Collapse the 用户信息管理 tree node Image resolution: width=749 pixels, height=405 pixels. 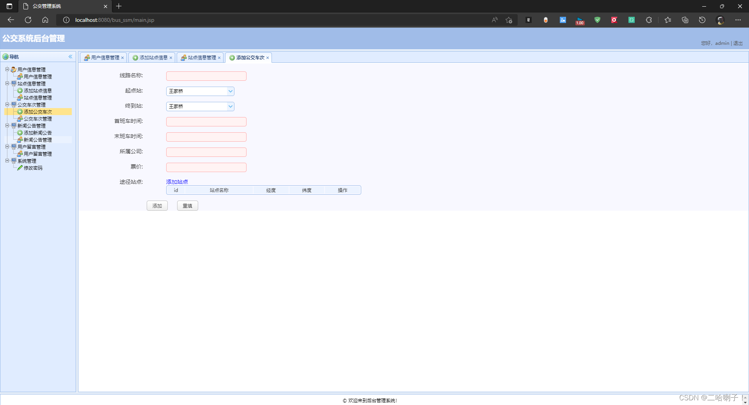[7, 69]
